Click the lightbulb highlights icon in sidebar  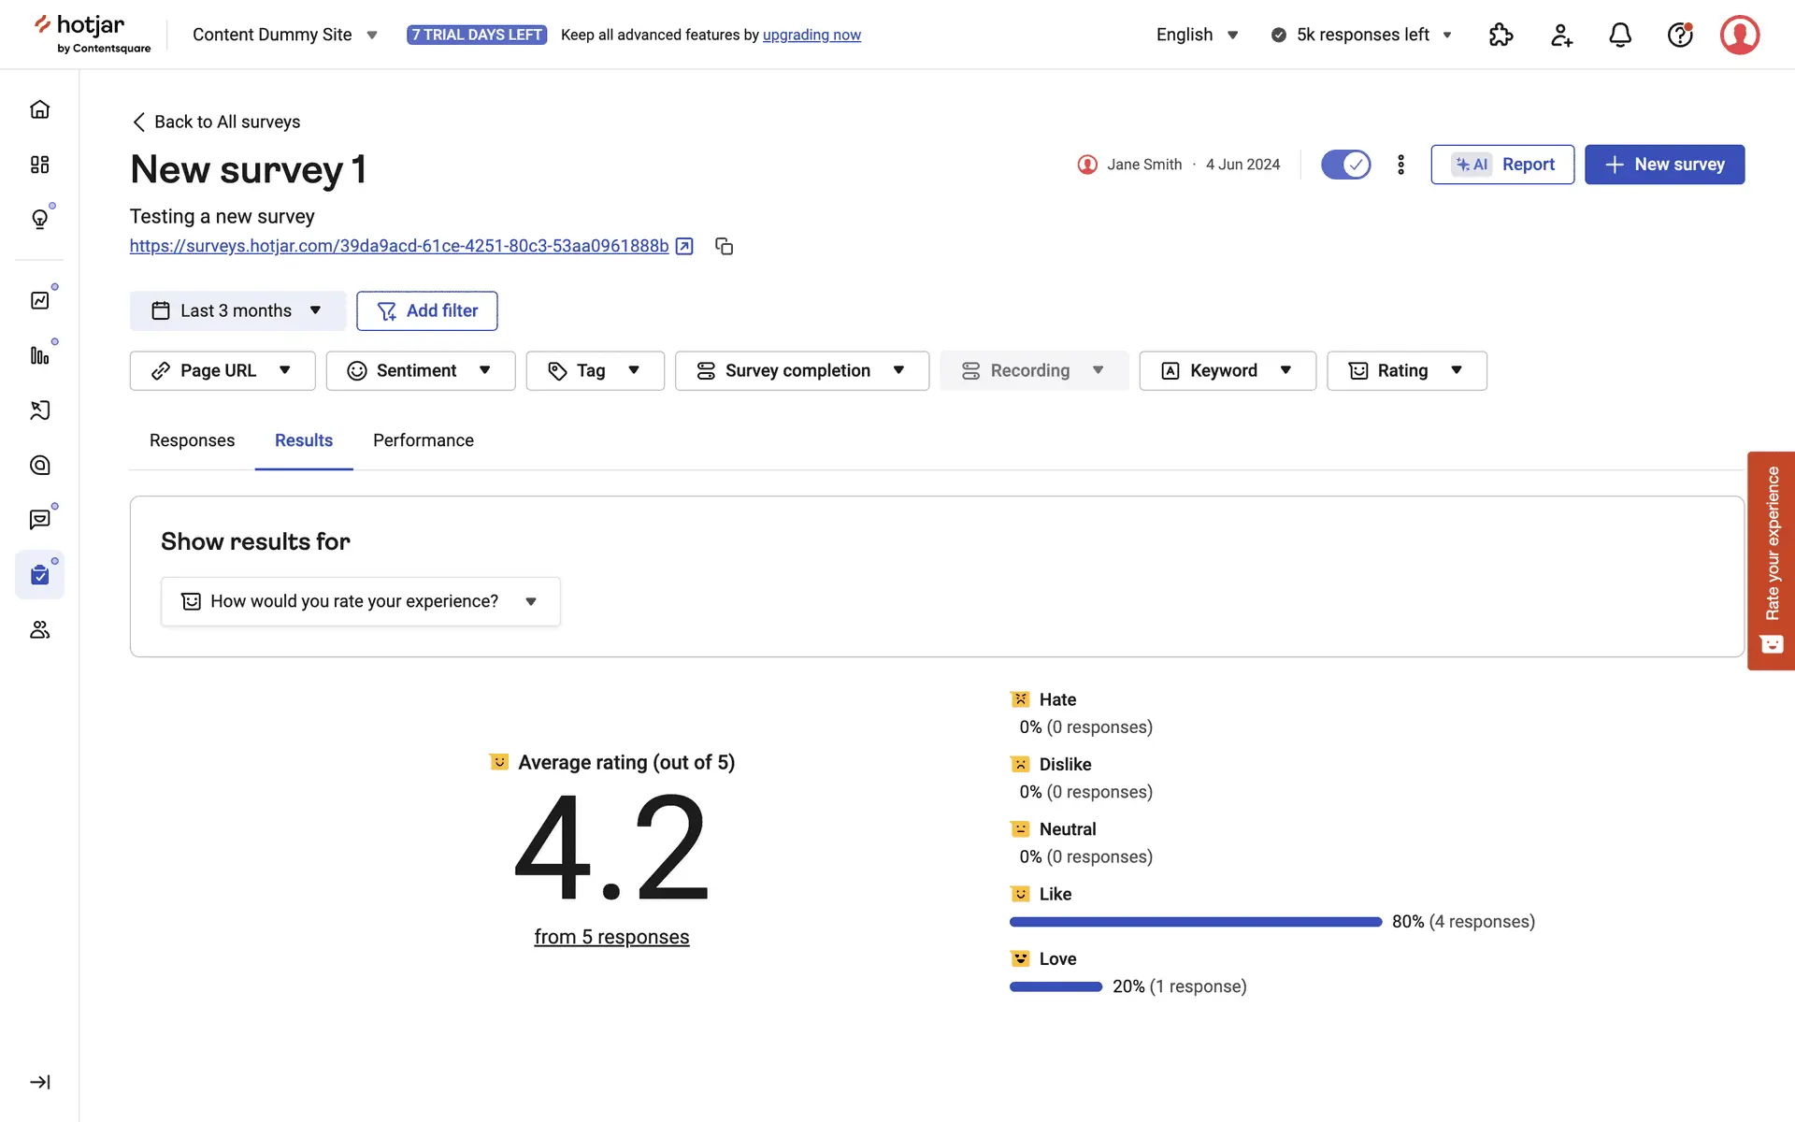click(x=39, y=219)
